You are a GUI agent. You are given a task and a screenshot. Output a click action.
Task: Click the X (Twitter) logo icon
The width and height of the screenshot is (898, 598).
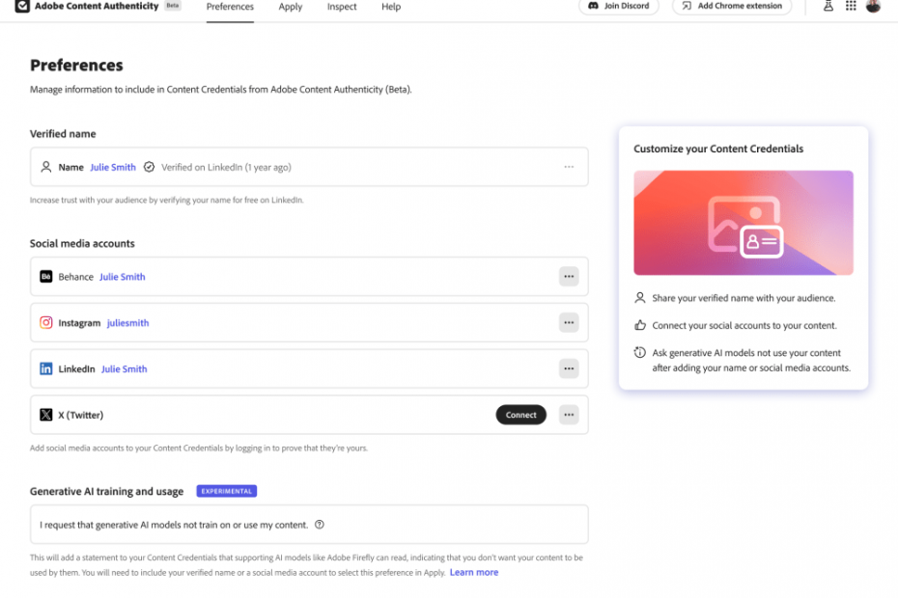click(45, 415)
